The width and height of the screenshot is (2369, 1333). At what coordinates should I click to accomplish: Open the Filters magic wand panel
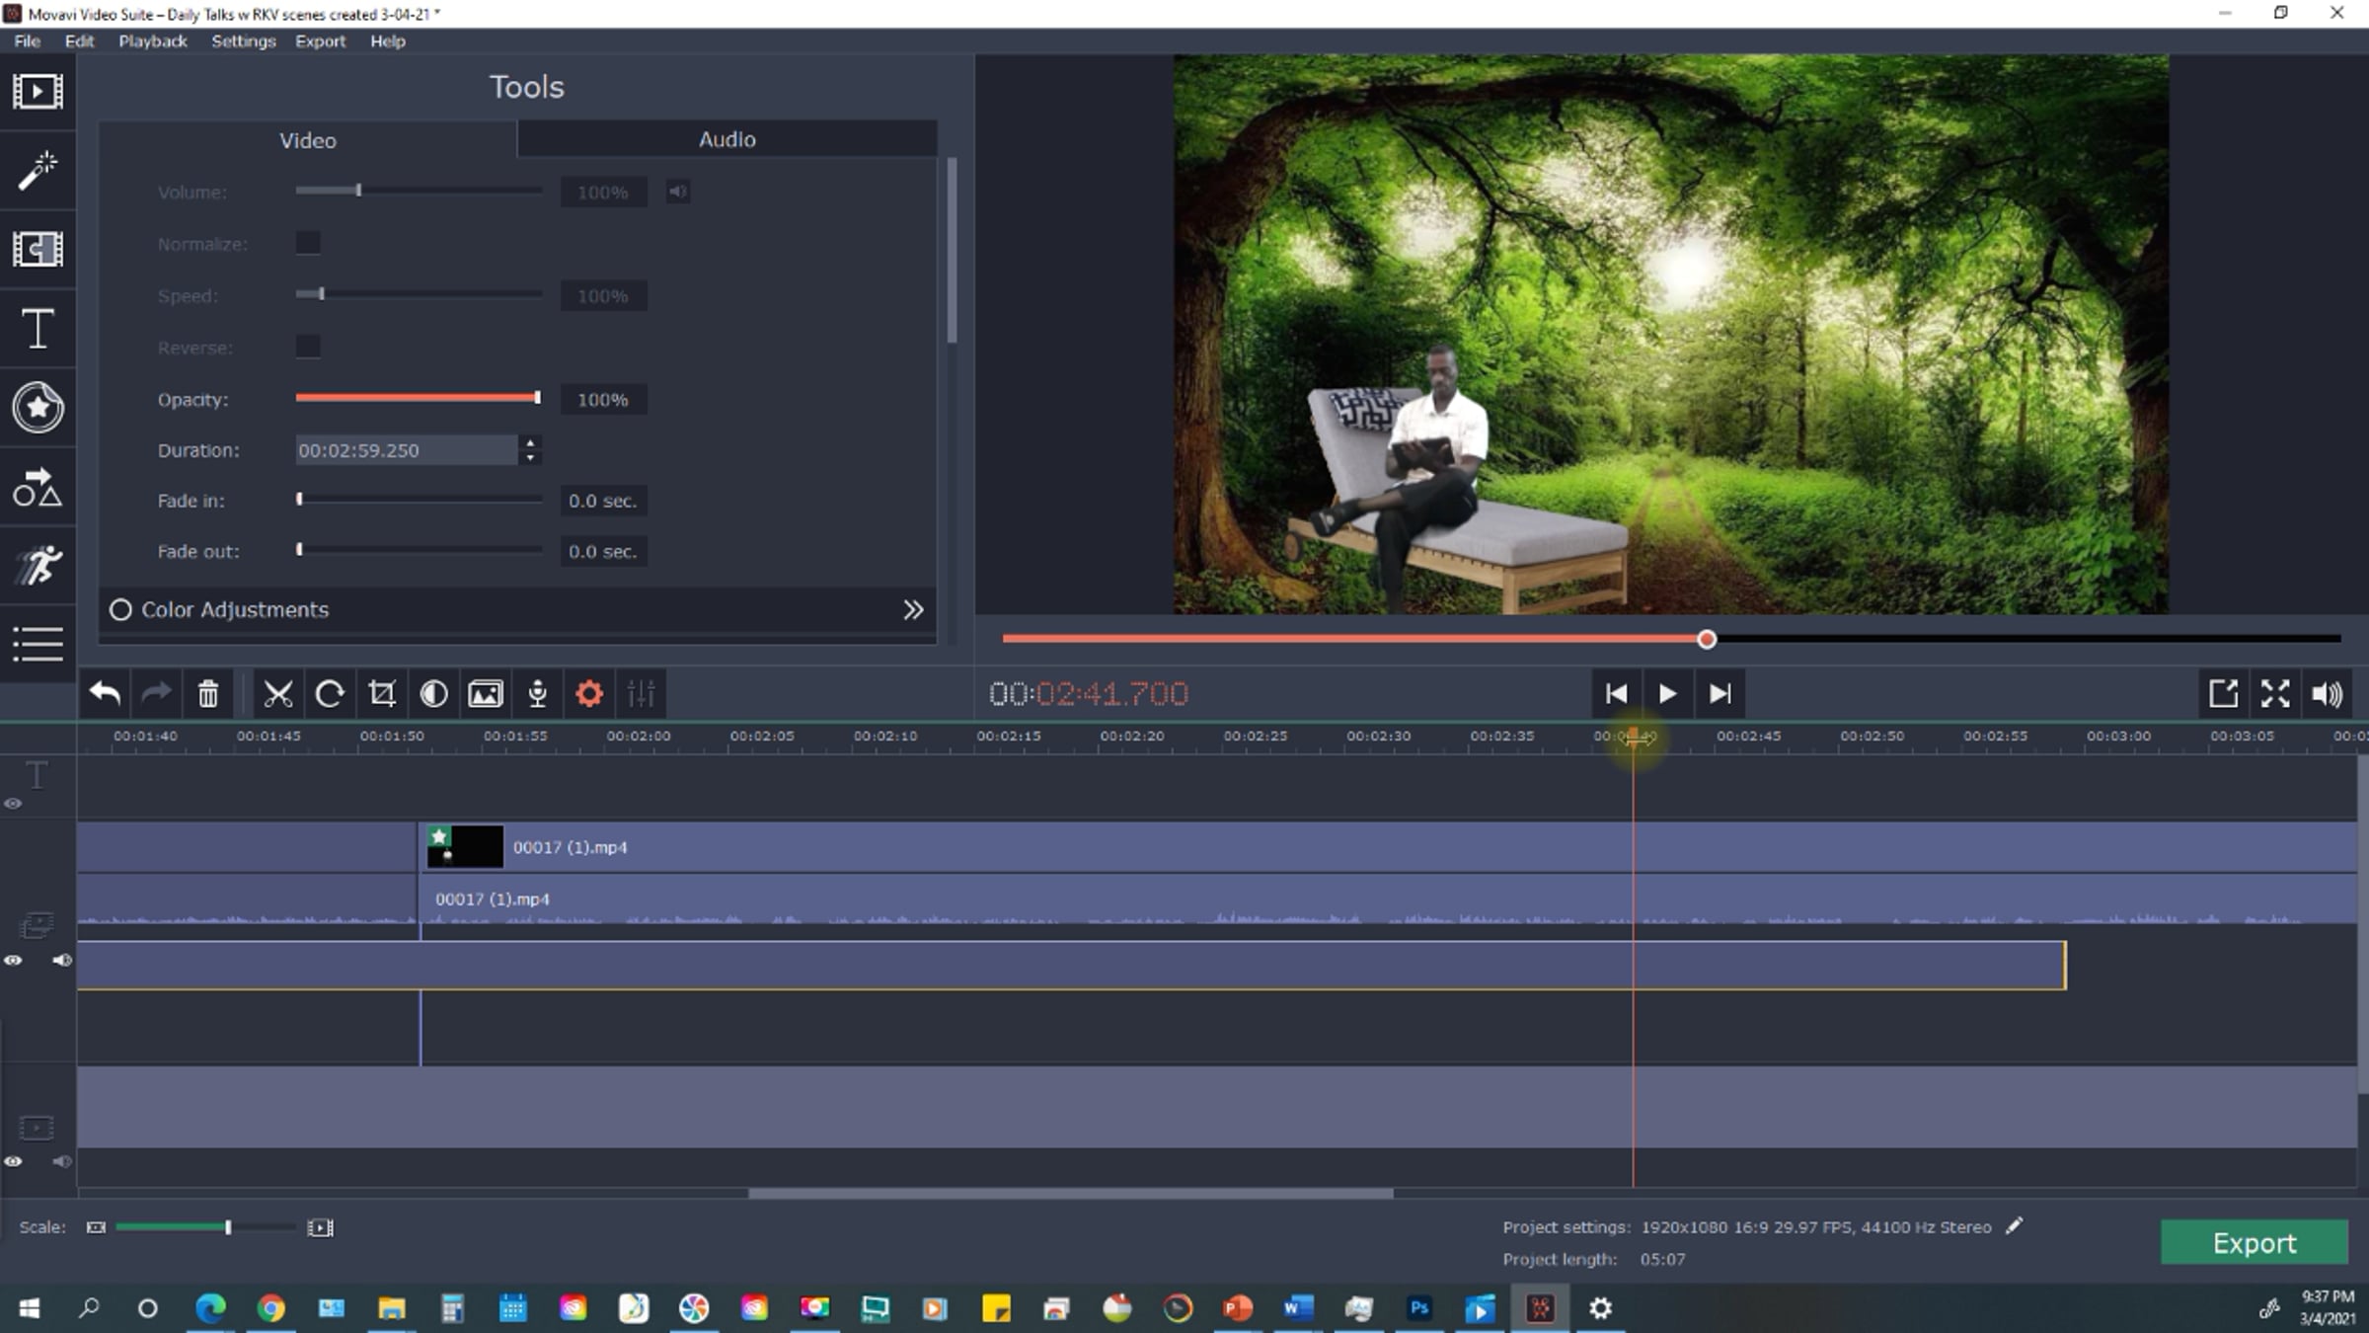click(38, 171)
